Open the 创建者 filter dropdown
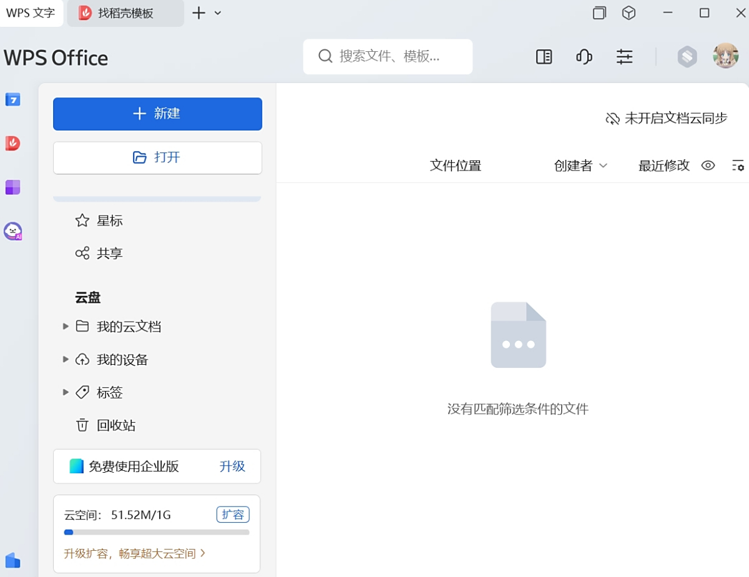 click(x=580, y=165)
